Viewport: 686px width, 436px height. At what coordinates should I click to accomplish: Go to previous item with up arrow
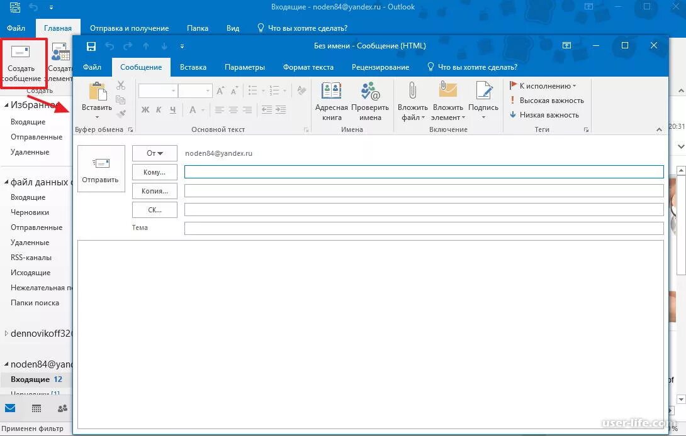click(x=146, y=46)
